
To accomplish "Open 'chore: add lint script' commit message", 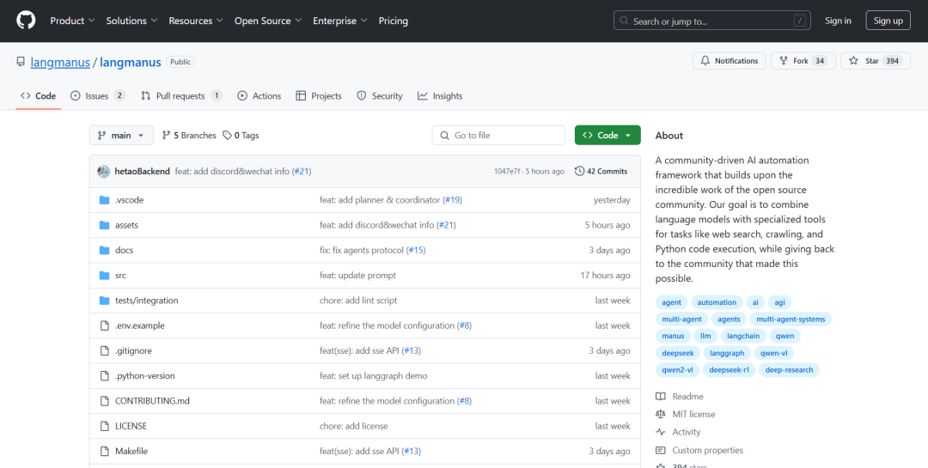I will (358, 301).
